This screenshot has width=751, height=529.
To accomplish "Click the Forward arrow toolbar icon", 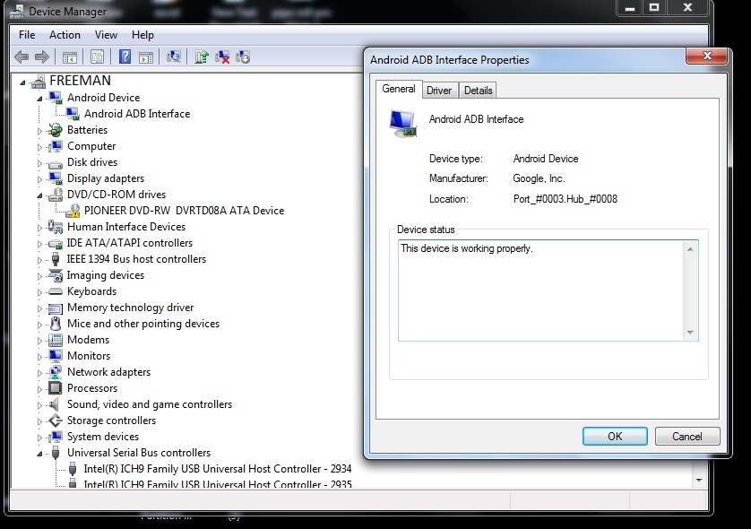I will tap(42, 57).
